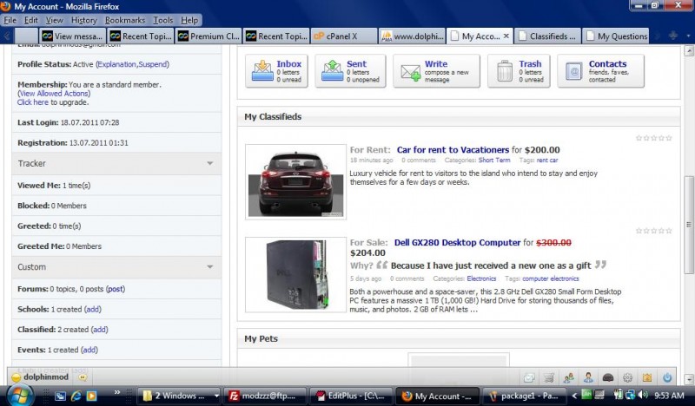This screenshot has width=695, height=406.
Task: Switch to the www.dolphi... tab
Action: pyautogui.click(x=412, y=36)
